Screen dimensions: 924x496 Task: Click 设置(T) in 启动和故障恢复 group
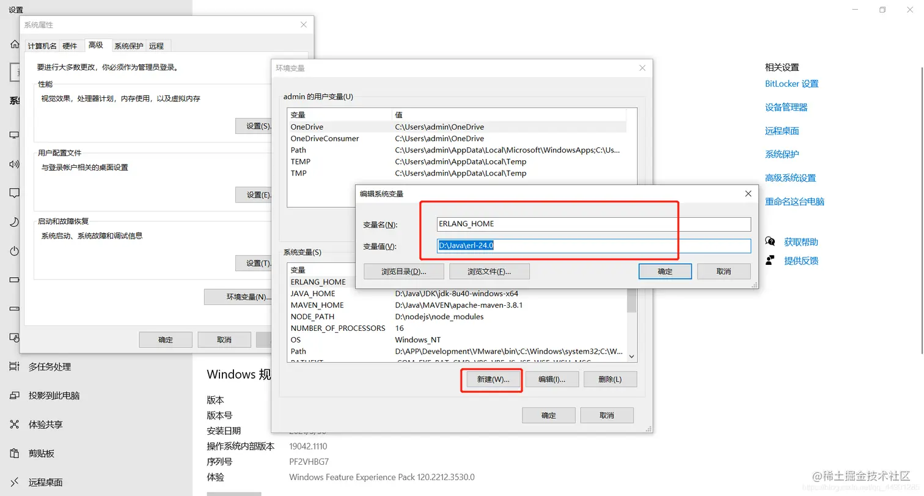[254, 263]
